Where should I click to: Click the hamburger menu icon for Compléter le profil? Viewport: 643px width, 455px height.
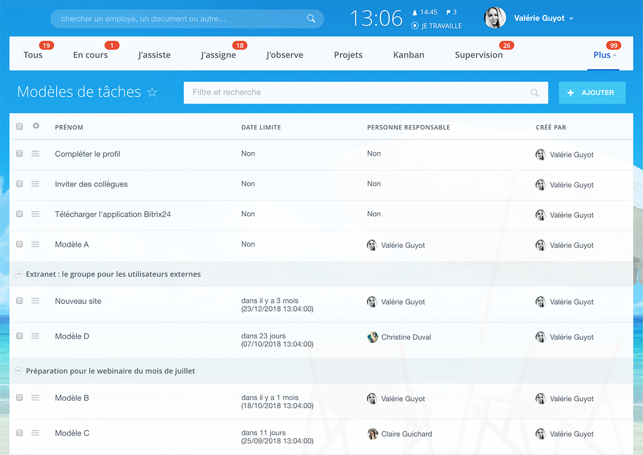tap(35, 154)
